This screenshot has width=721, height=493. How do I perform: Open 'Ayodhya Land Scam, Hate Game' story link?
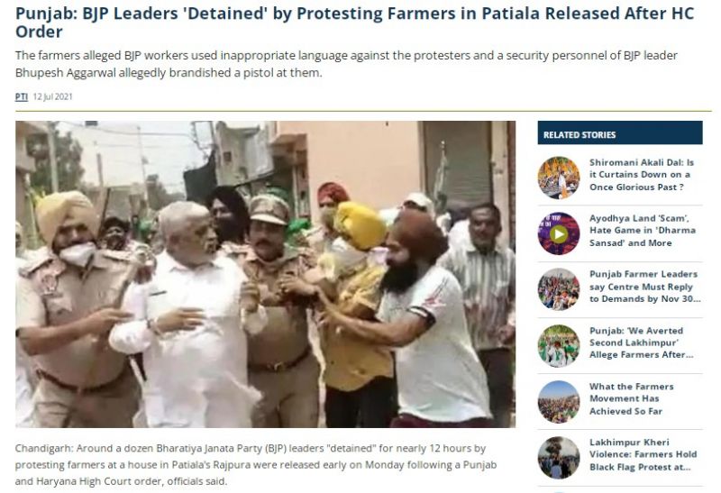pyautogui.click(x=643, y=231)
